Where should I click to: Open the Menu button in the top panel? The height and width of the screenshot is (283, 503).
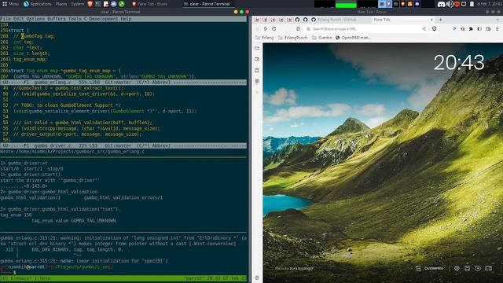10,4
